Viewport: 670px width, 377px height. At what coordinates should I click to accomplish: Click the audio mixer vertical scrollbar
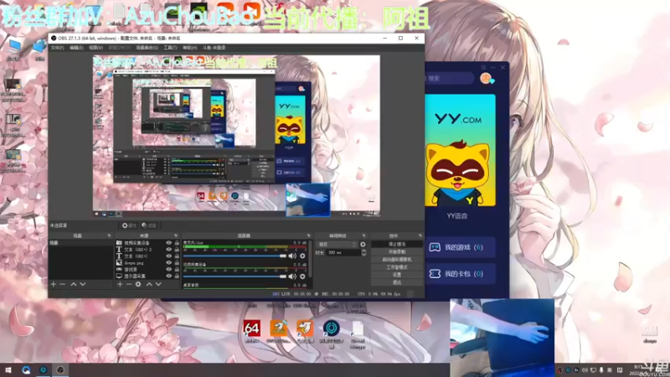[x=310, y=259]
